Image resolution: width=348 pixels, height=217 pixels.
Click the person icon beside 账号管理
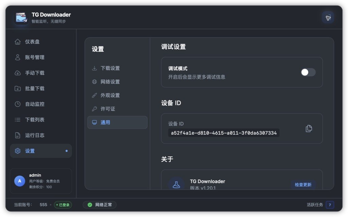coord(18,57)
